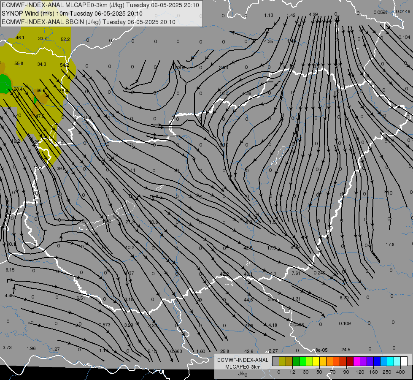Click the '120' legend tick label

pos(360,372)
